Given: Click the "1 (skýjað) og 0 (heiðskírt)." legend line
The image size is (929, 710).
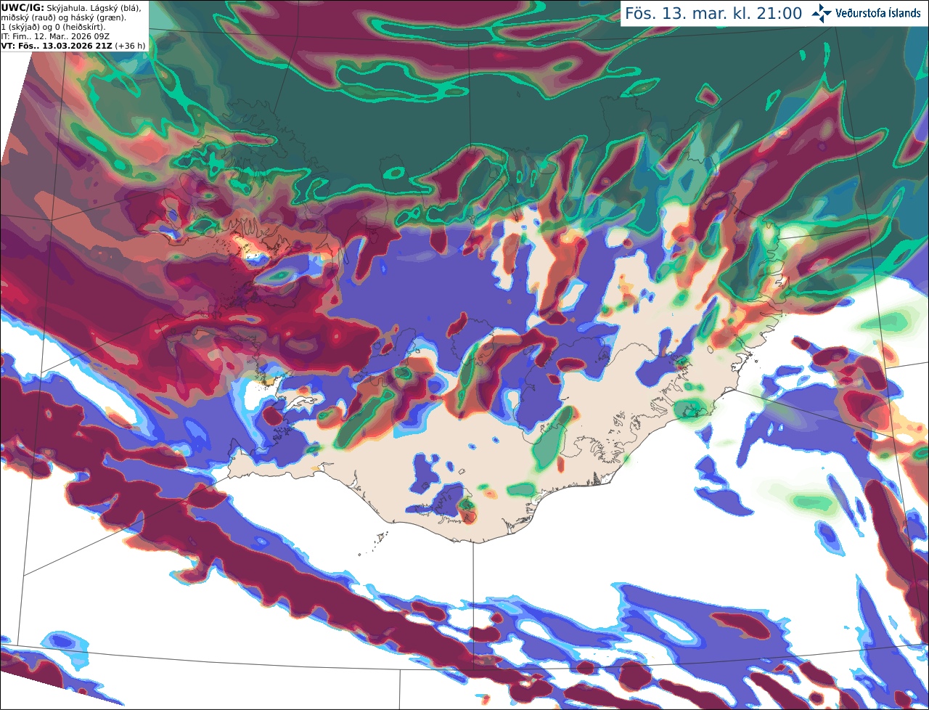Looking at the screenshot, I should click(54, 27).
